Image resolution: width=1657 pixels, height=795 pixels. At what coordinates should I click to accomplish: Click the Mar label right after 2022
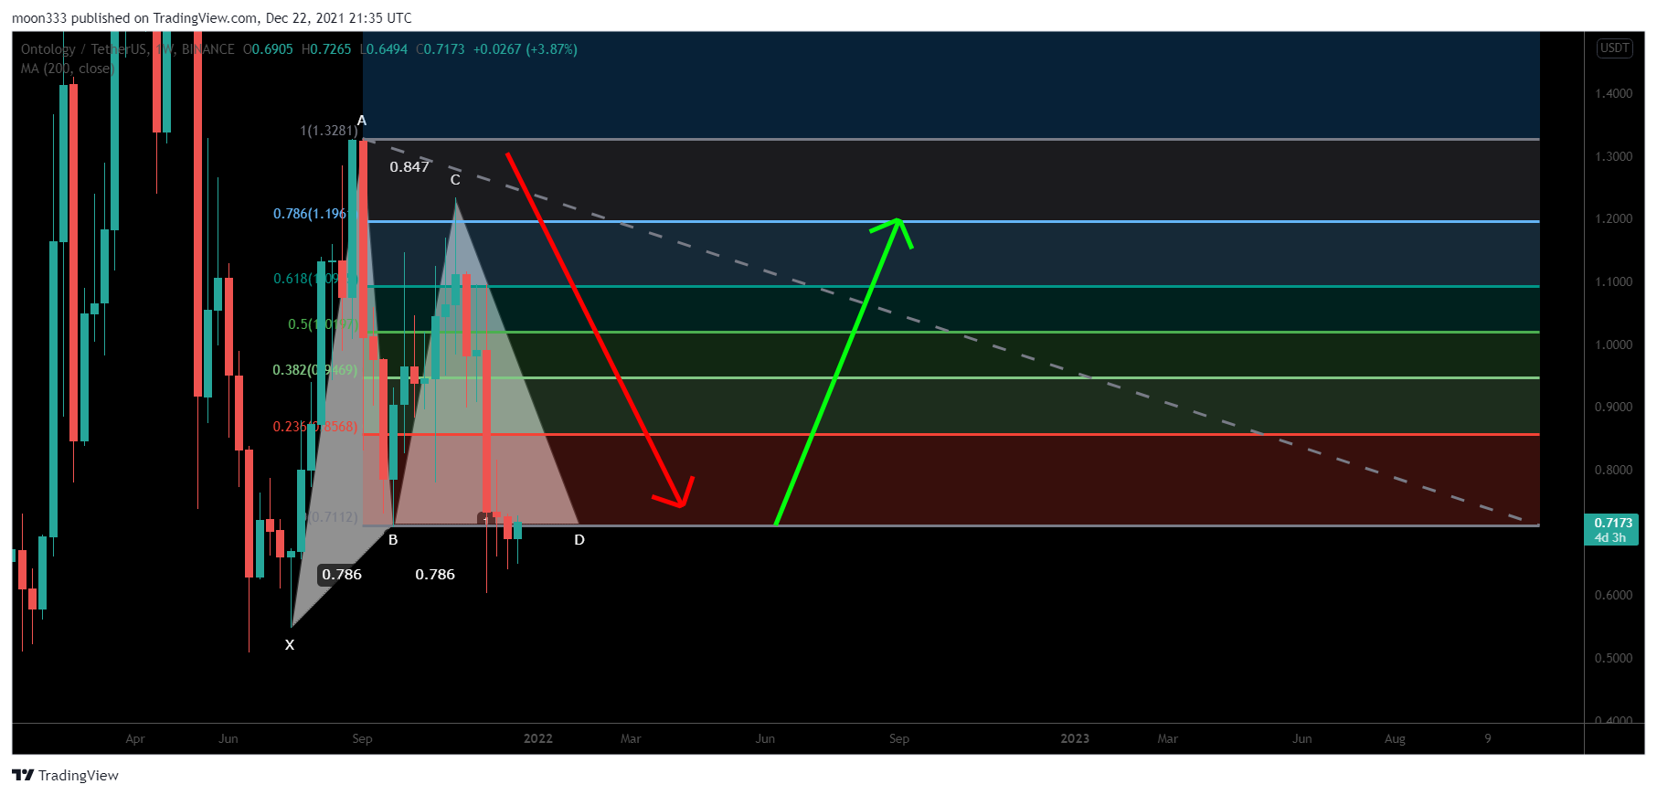631,738
